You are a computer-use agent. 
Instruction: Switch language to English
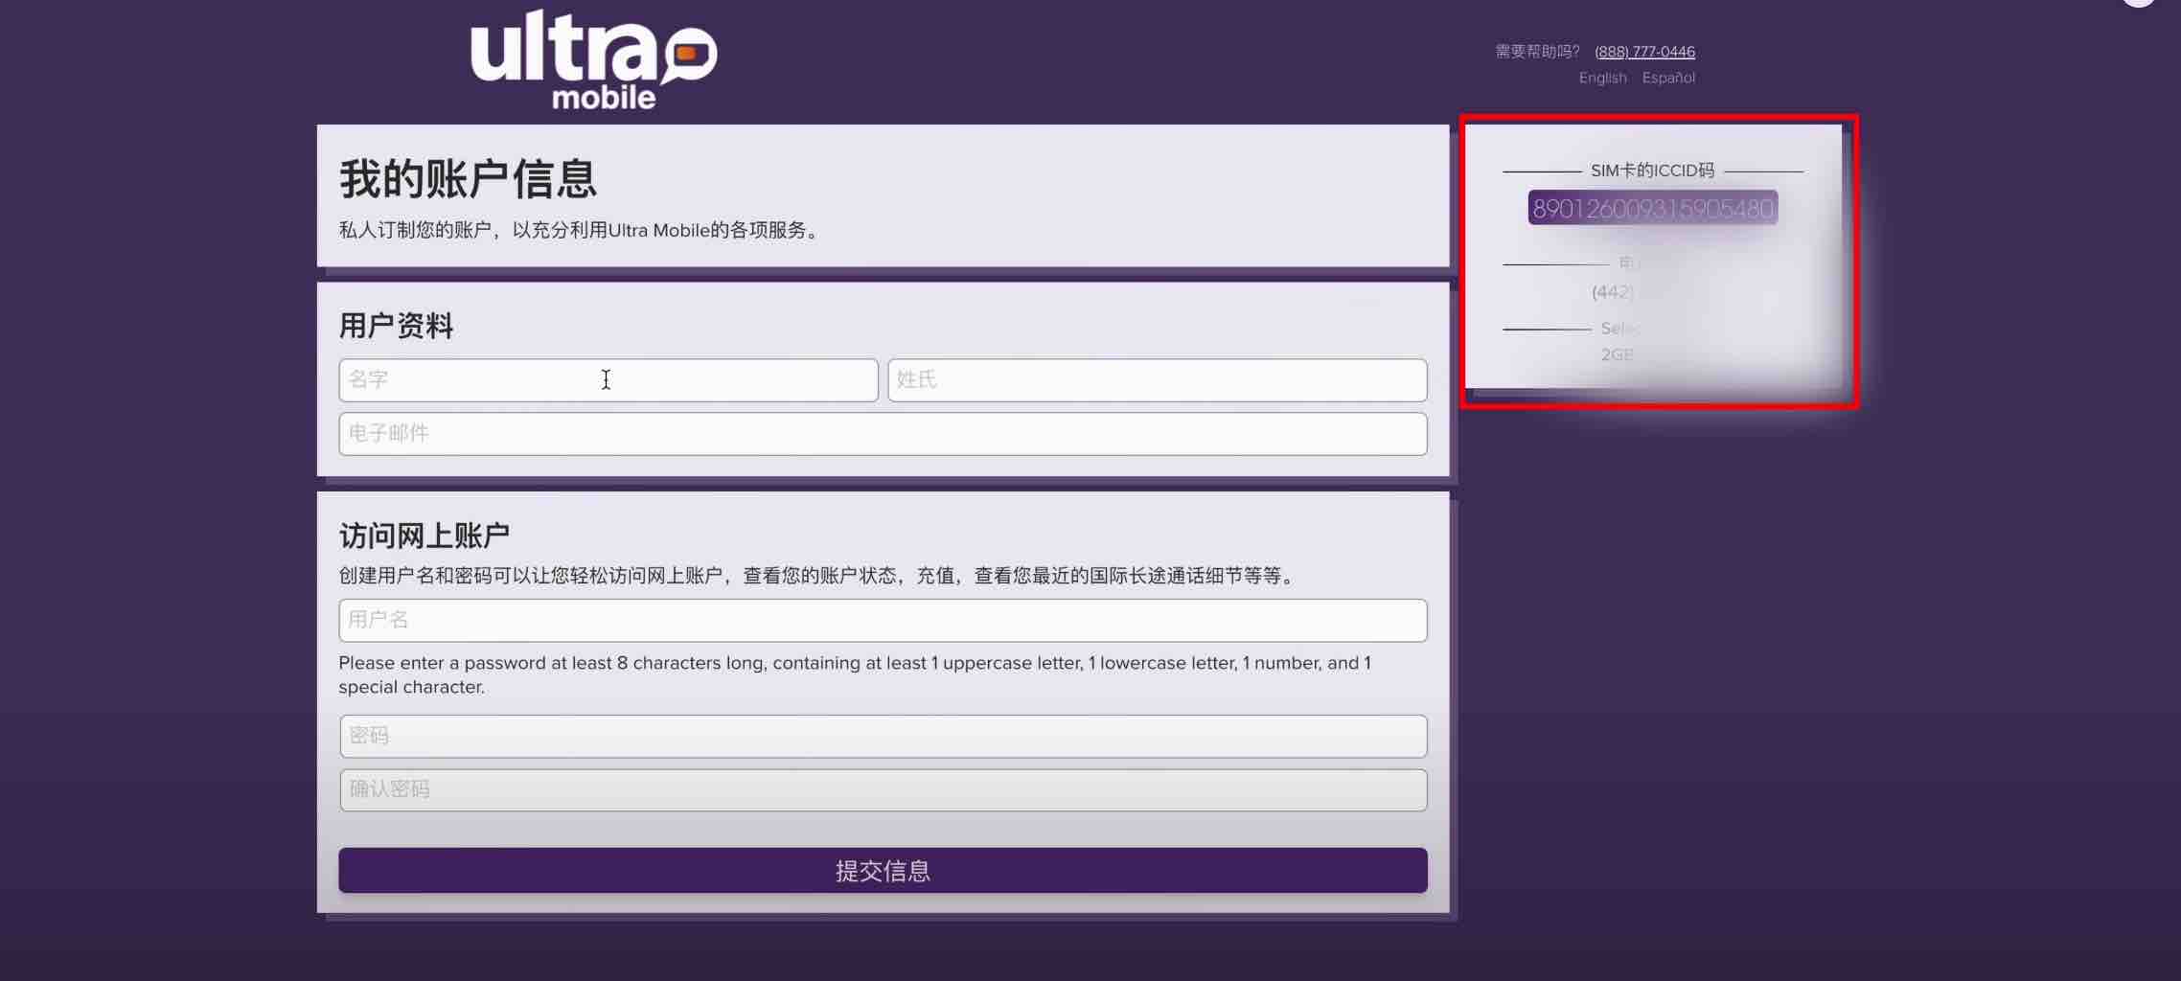click(x=1602, y=78)
